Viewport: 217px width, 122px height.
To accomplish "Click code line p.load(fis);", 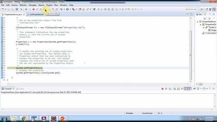I will tap(23, 44).
